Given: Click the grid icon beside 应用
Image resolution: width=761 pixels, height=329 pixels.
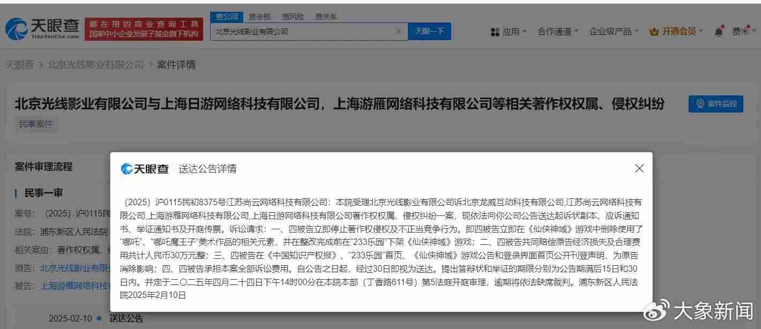Looking at the screenshot, I should pyautogui.click(x=495, y=32).
